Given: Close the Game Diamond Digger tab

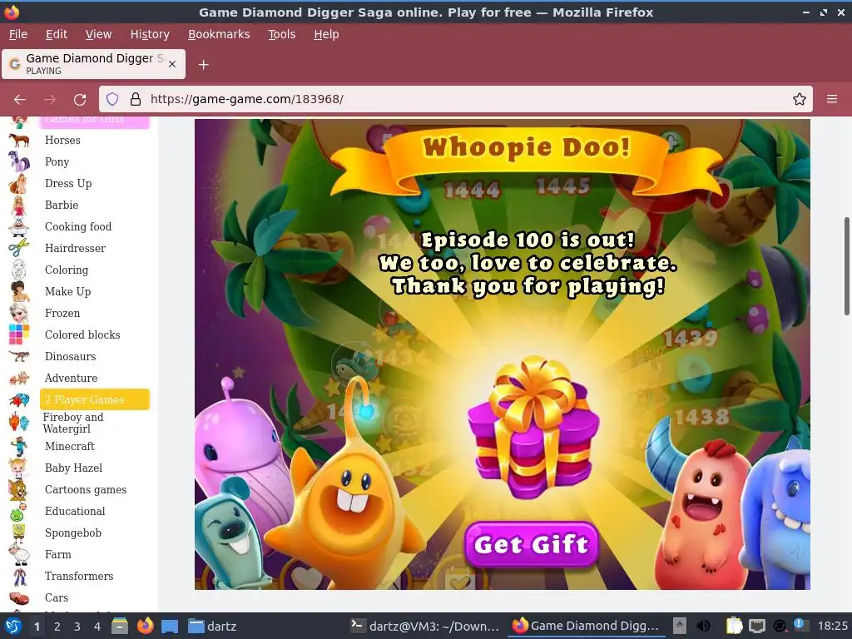Looking at the screenshot, I should coord(172,64).
